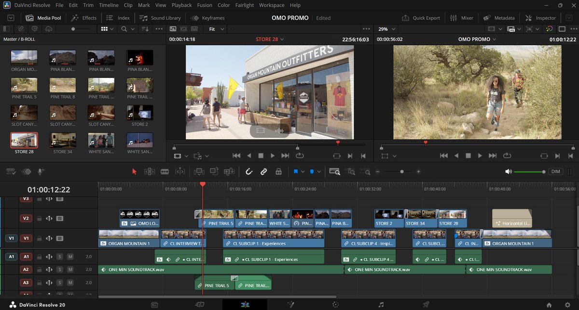Expand the OMO PROMO timeline name dropdown
Screen dimensions: 579x310
(494, 39)
